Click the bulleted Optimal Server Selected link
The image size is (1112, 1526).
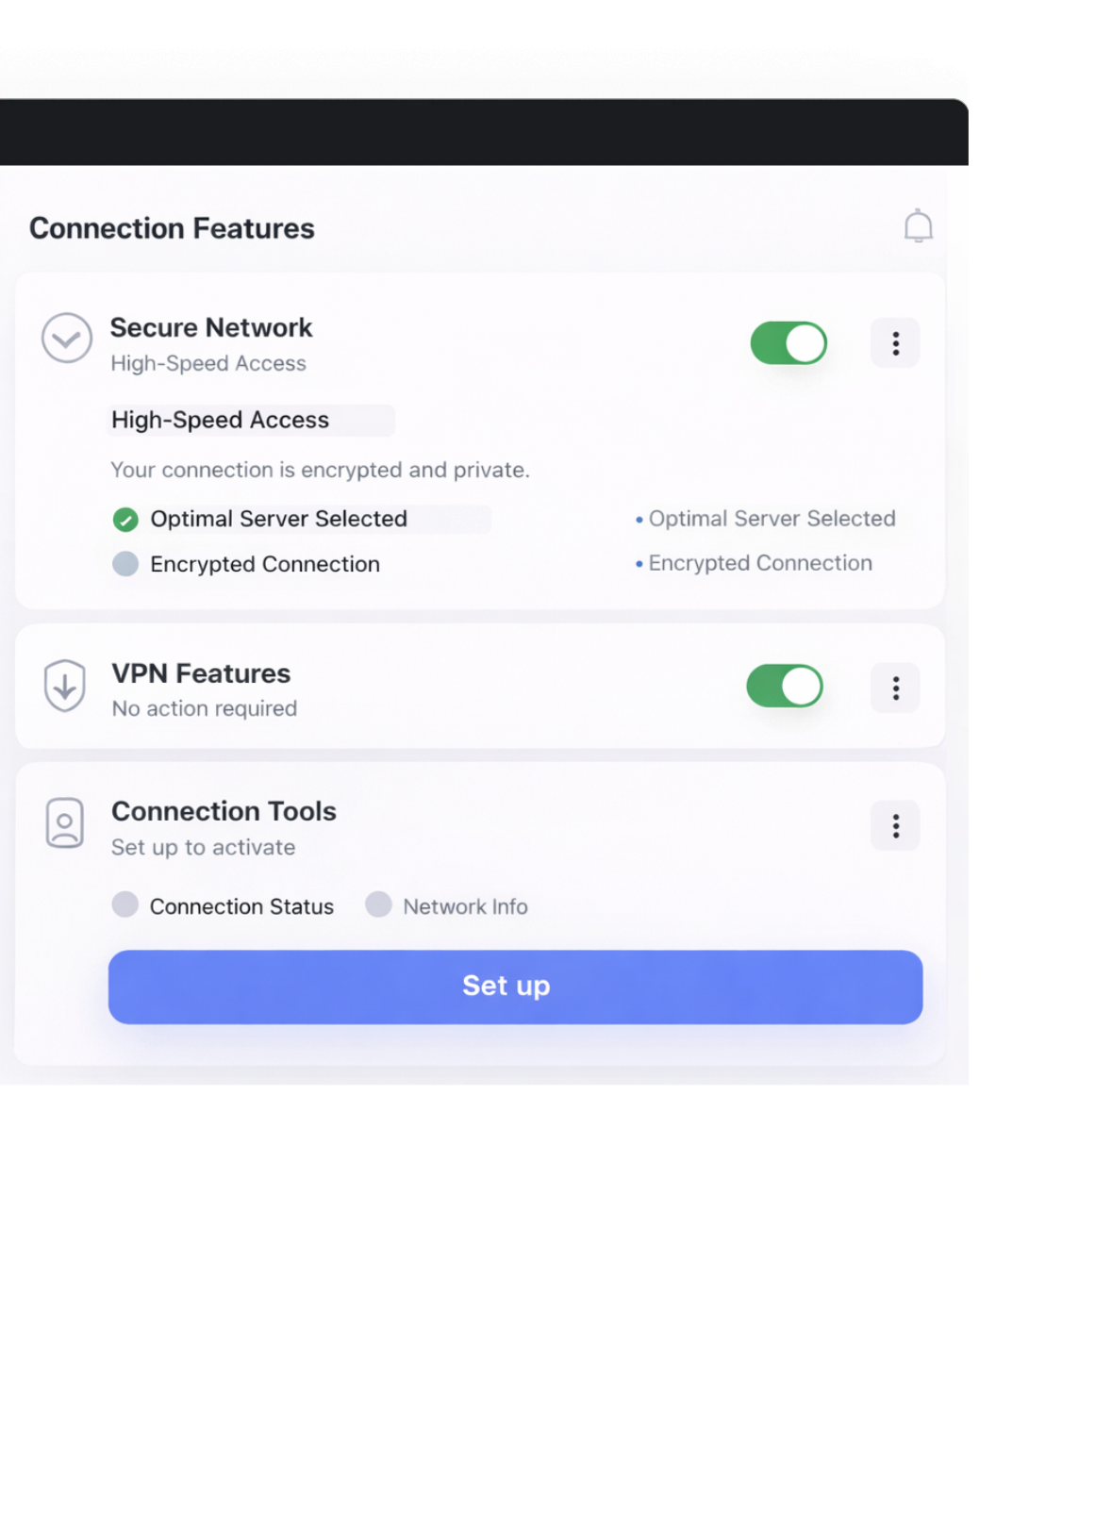coord(772,519)
